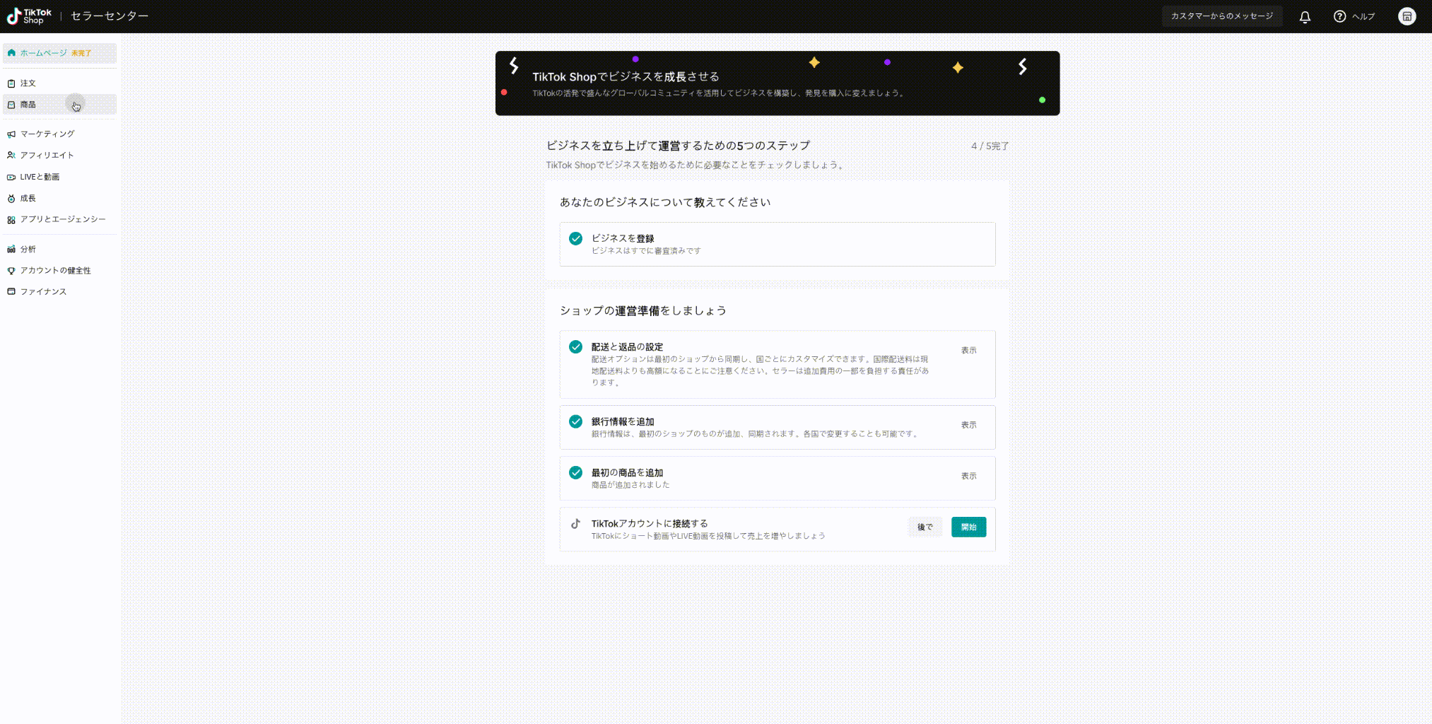The width and height of the screenshot is (1432, 724).
Task: Open ホームページ in the sidebar
Action: [x=59, y=53]
